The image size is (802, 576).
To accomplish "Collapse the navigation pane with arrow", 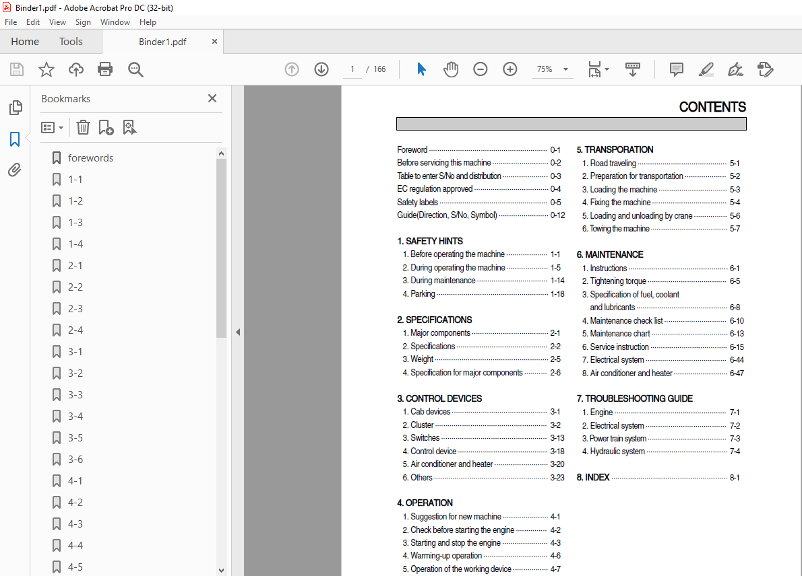I will point(238,332).
